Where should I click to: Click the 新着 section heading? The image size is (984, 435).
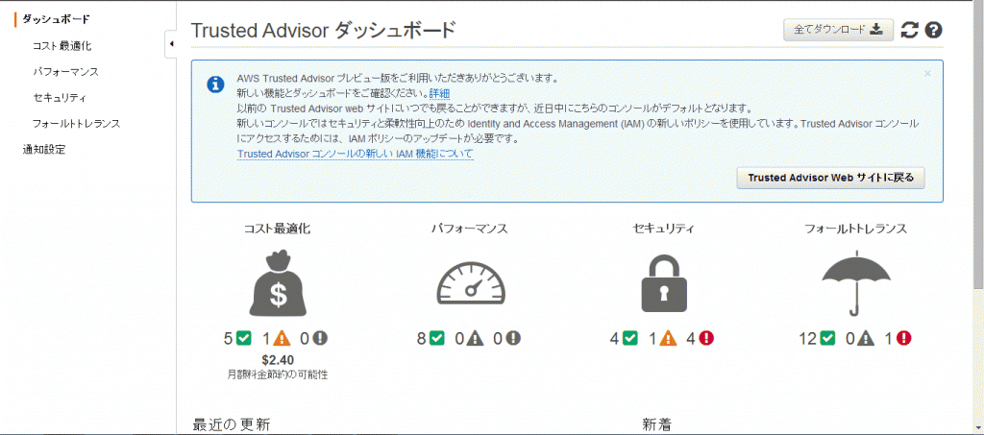point(656,424)
